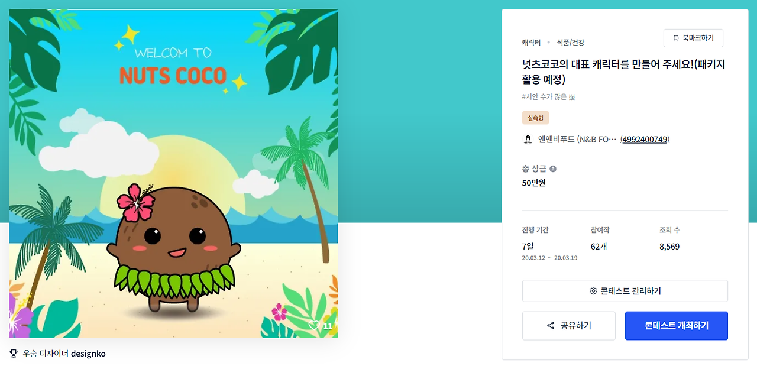757x366 pixels.
Task: Click the trophy icon beside 우승 디자이너
Action: (x=14, y=354)
